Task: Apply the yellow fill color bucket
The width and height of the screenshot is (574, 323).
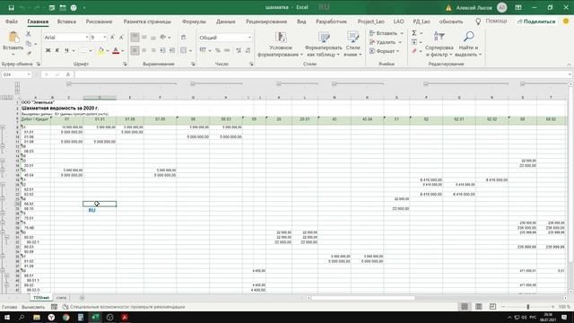Action: click(100, 50)
